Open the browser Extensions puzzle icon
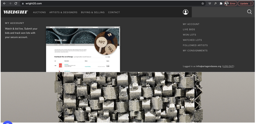The height and width of the screenshot is (124, 258). [221, 3]
